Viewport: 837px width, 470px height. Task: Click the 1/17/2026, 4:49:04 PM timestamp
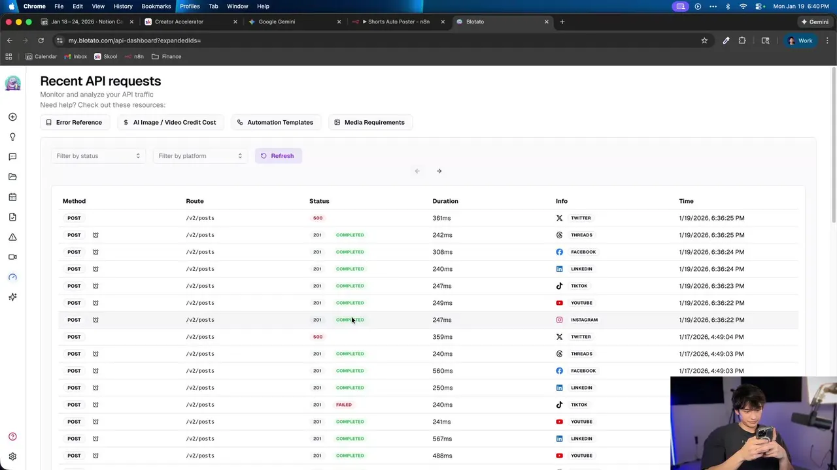(x=711, y=337)
